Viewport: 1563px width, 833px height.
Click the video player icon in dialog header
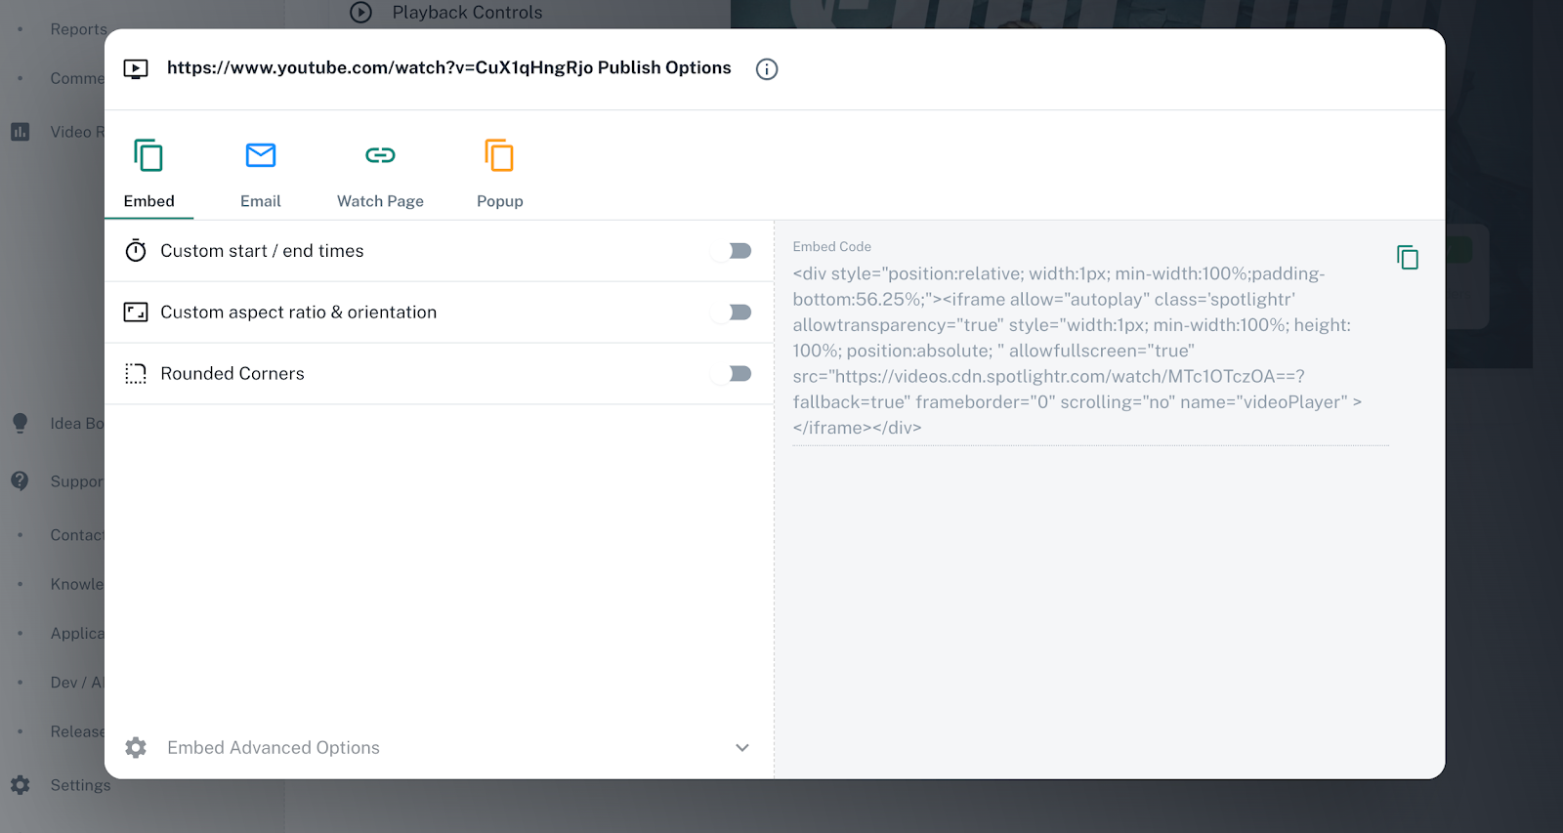136,68
